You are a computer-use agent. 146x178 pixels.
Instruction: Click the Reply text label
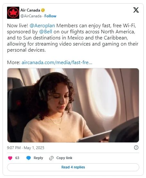click(x=38, y=158)
